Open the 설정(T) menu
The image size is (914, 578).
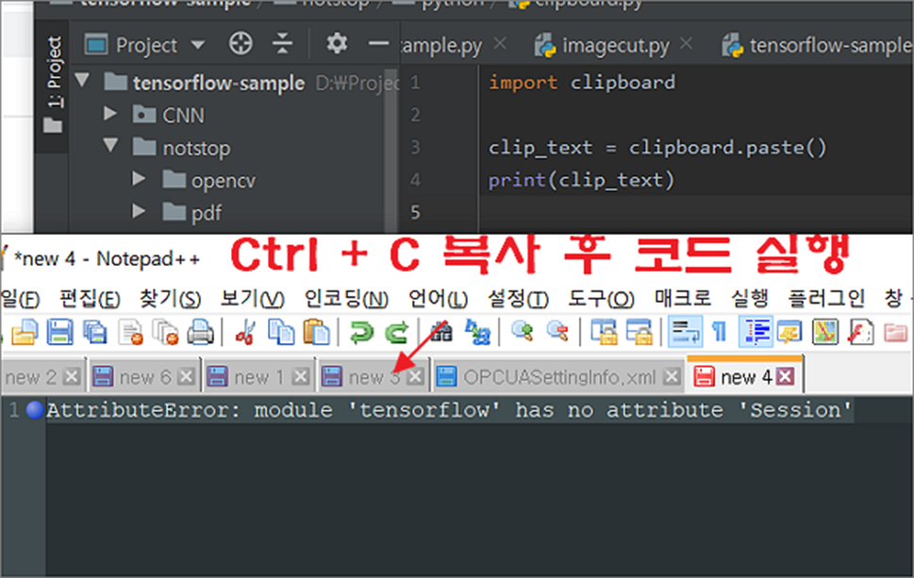pyautogui.click(x=518, y=298)
